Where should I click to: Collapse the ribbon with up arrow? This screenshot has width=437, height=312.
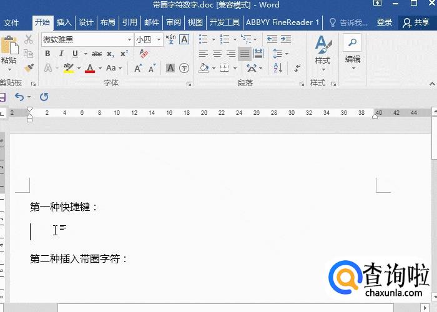click(x=432, y=84)
